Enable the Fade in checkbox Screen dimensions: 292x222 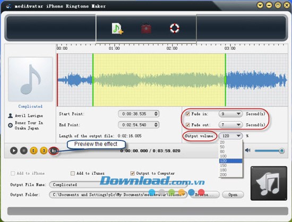(188, 114)
